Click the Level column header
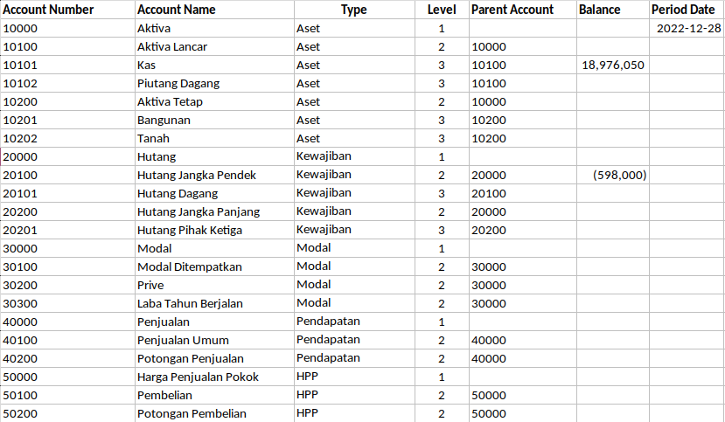Image resolution: width=725 pixels, height=422 pixels. [x=442, y=10]
